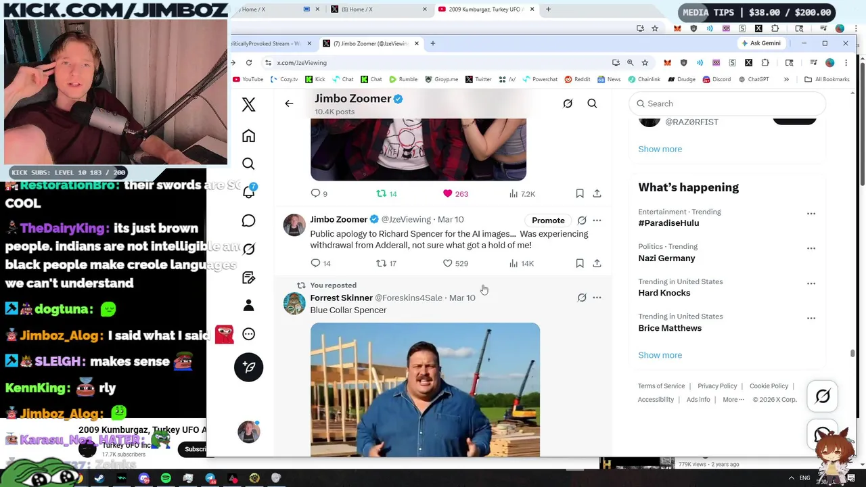
Task: Click the page vertical scrollbar thumb
Action: 852,353
